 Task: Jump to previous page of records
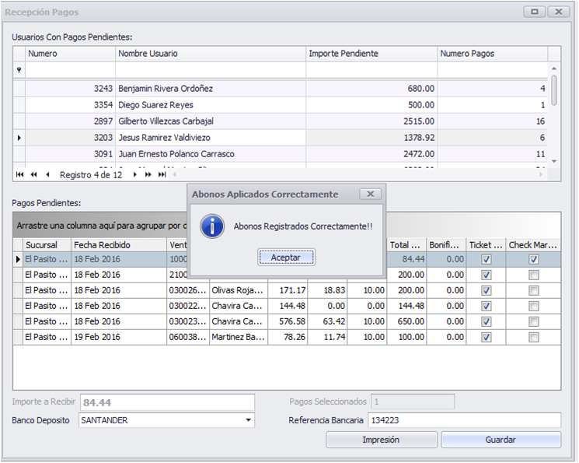(x=33, y=174)
